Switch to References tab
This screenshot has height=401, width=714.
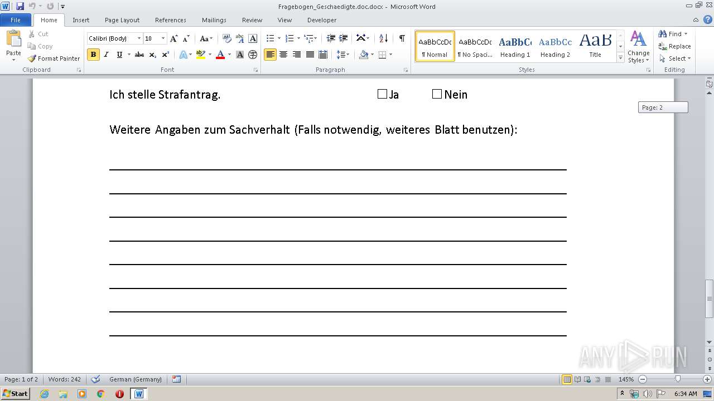point(171,20)
